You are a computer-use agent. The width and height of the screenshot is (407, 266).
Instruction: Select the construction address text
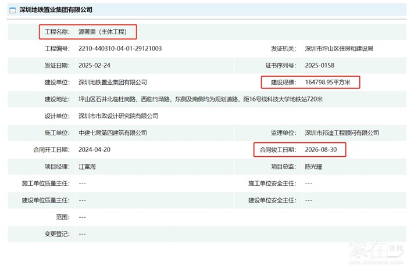click(200, 99)
